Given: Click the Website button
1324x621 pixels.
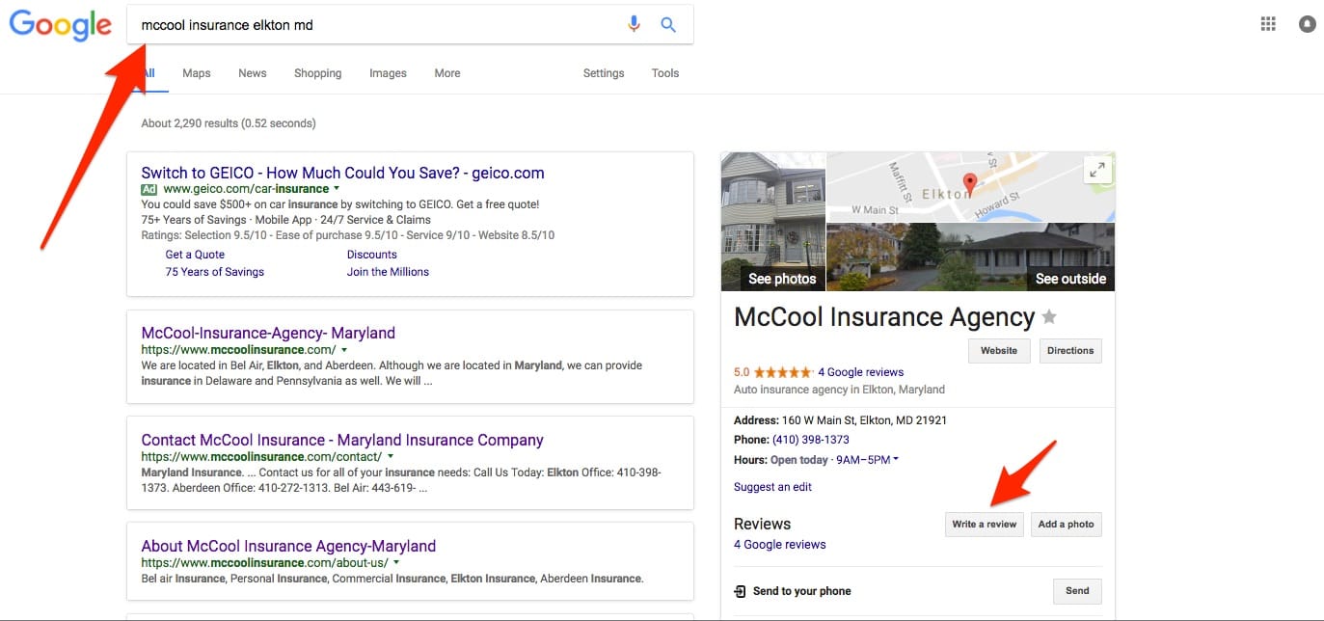Looking at the screenshot, I should (x=999, y=351).
